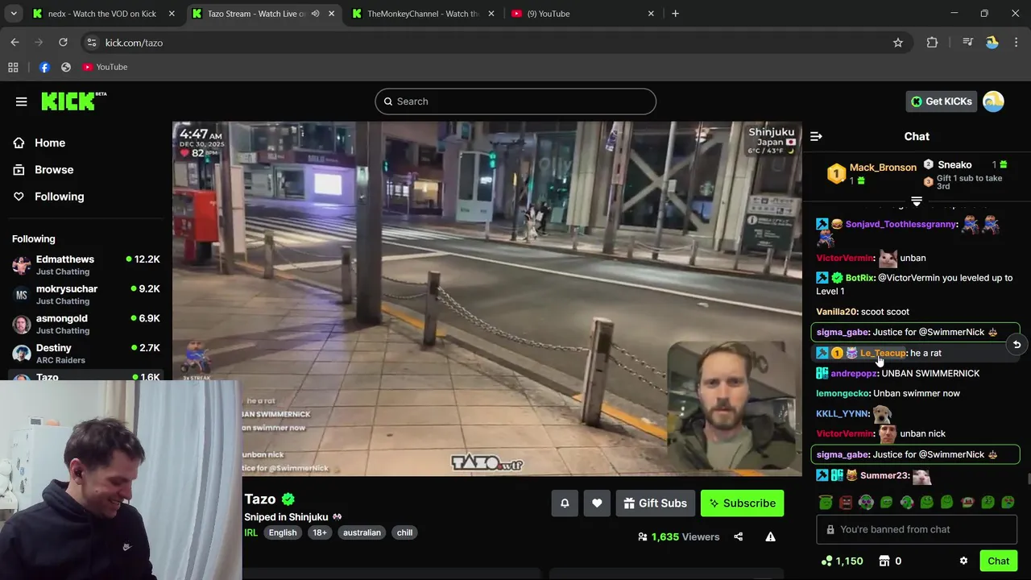Open the apps grid in bookmarks bar

(x=13, y=67)
